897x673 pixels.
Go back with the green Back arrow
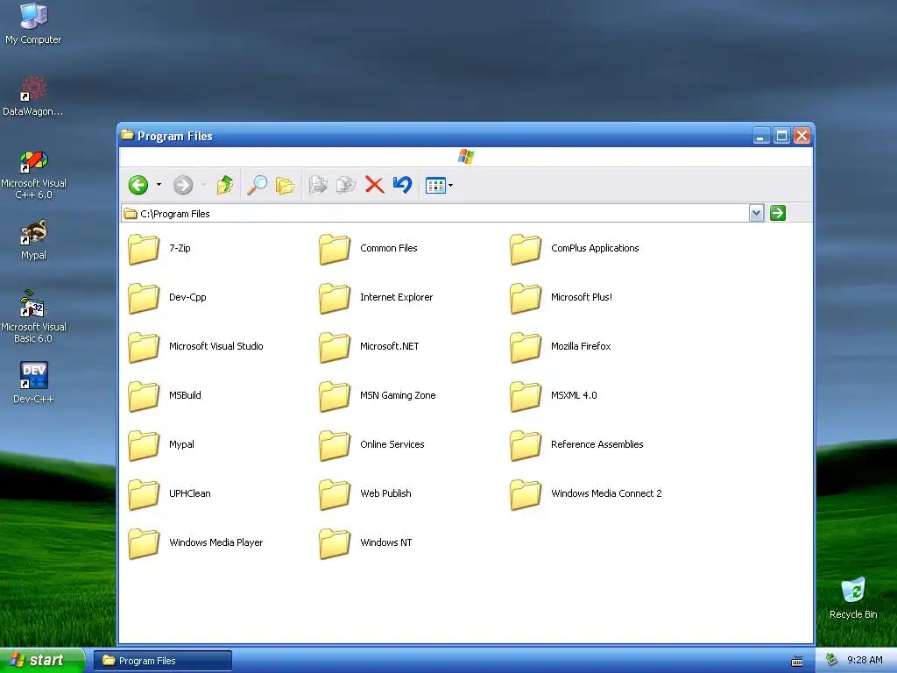pyautogui.click(x=138, y=185)
